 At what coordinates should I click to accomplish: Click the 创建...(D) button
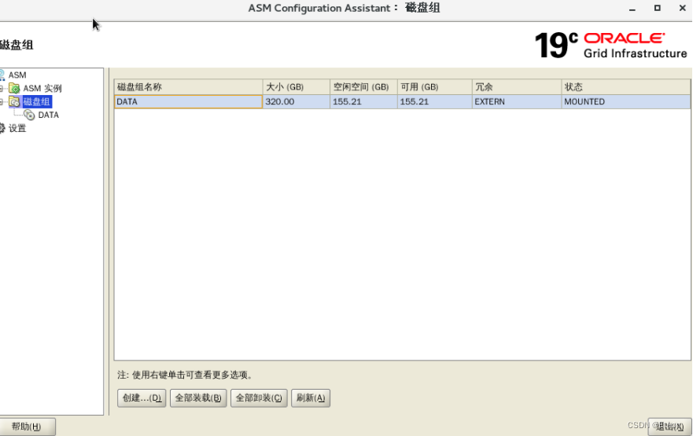pos(142,398)
